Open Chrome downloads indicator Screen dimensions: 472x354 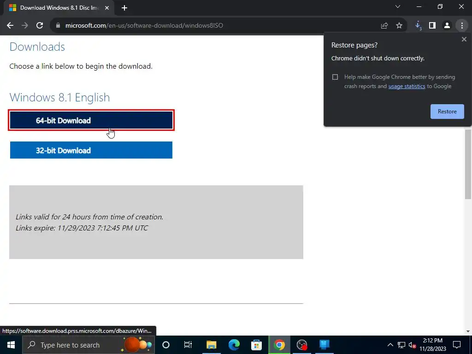[418, 26]
